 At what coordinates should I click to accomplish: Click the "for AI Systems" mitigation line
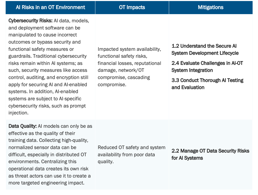click(x=187, y=158)
